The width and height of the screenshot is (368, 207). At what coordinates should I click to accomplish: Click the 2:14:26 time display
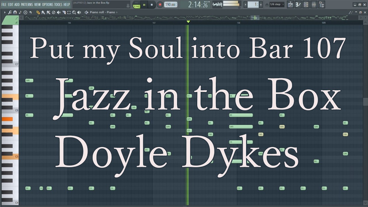(198, 5)
